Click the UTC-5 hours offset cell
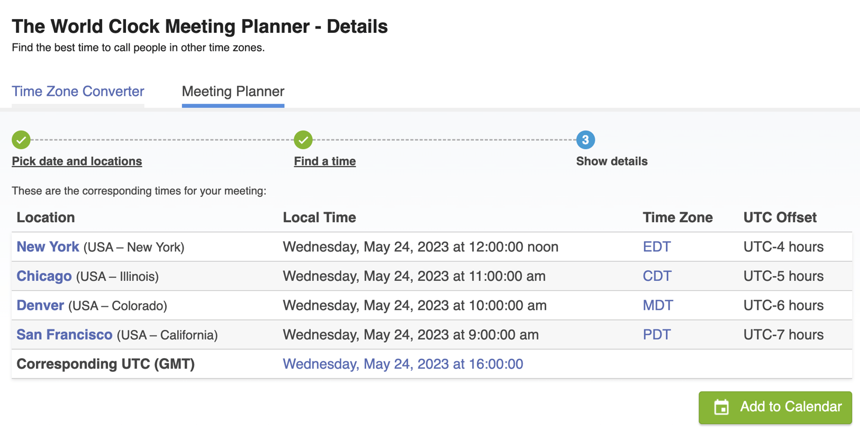Image resolution: width=860 pixels, height=439 pixels. point(783,276)
